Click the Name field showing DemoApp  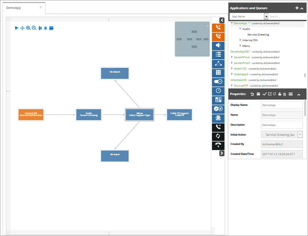coord(282,115)
